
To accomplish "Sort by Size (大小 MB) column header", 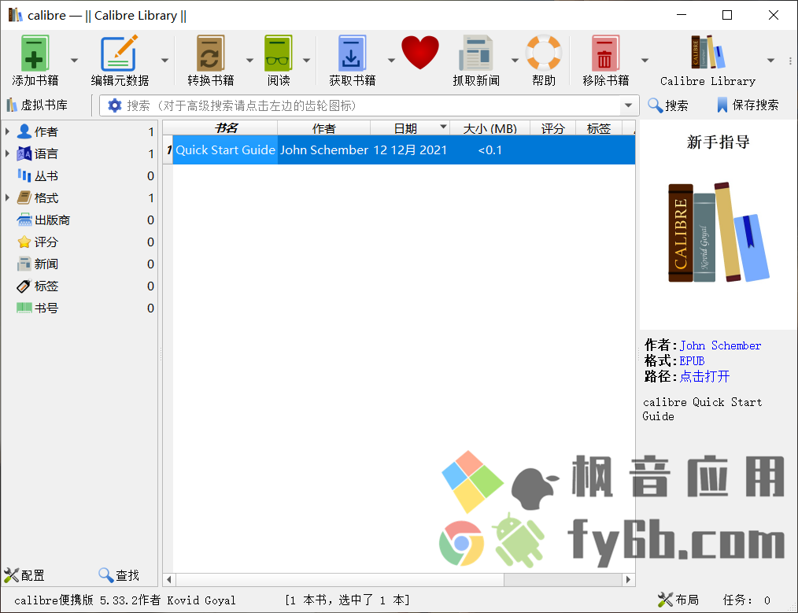I will coord(490,128).
